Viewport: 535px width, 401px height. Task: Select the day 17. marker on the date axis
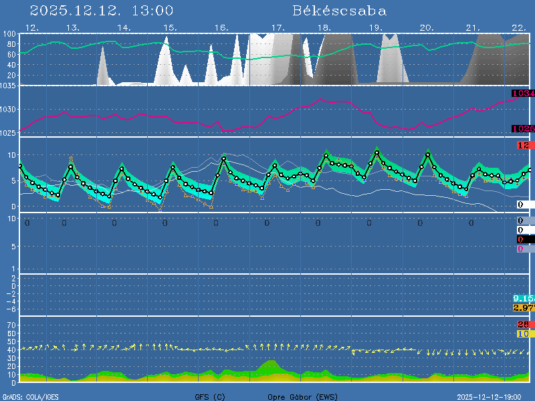point(278,27)
